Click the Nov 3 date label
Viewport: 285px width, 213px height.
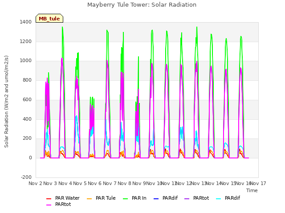coord(50,183)
